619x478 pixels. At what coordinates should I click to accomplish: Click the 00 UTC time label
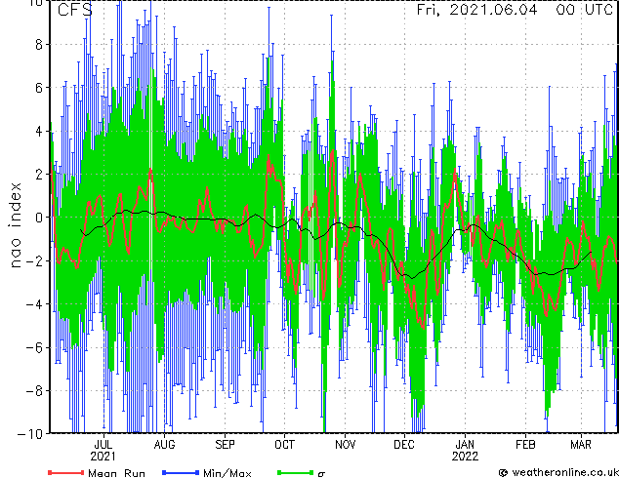point(584,10)
